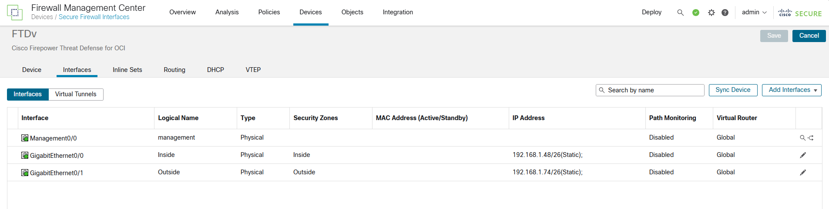Image resolution: width=829 pixels, height=209 pixels.
Task: Open the settings gear icon
Action: (x=712, y=13)
